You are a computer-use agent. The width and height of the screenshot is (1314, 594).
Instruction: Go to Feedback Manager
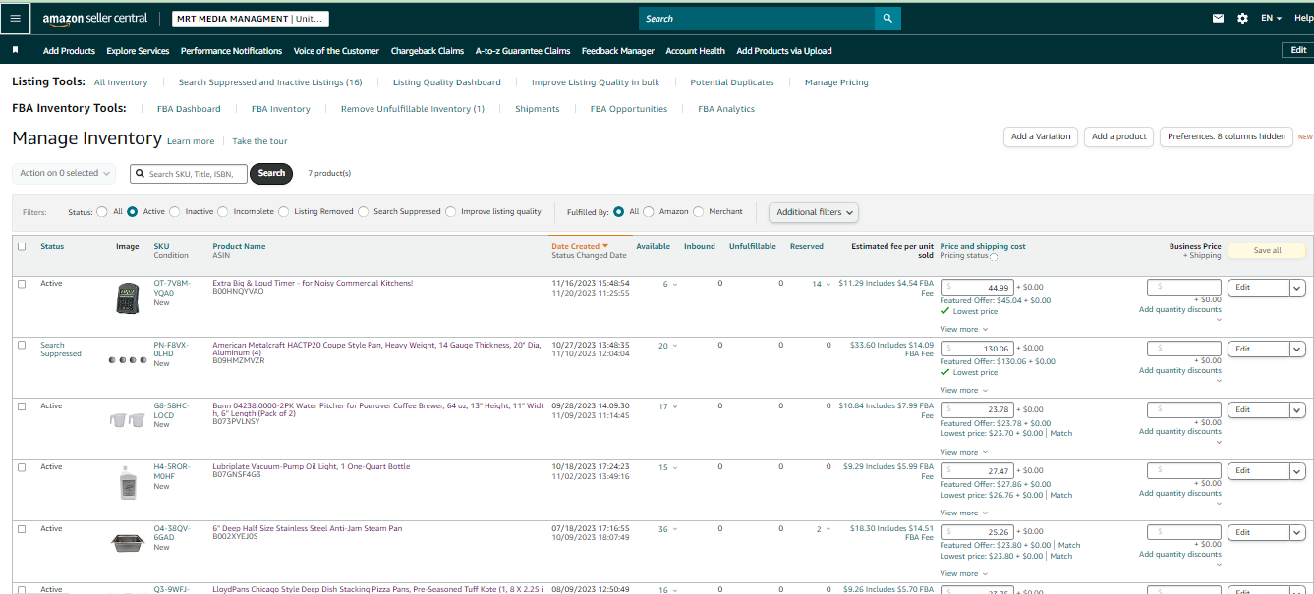coord(617,51)
